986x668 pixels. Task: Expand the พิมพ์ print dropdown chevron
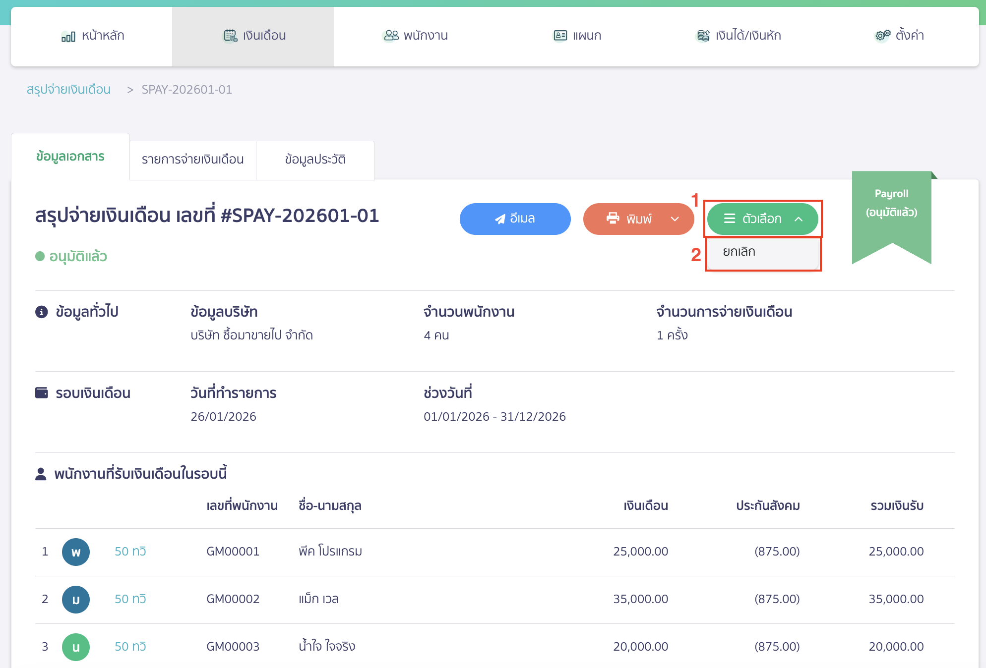point(675,219)
